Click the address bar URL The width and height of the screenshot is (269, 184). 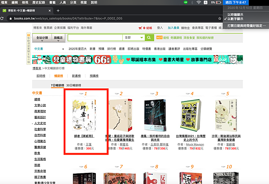(68, 18)
